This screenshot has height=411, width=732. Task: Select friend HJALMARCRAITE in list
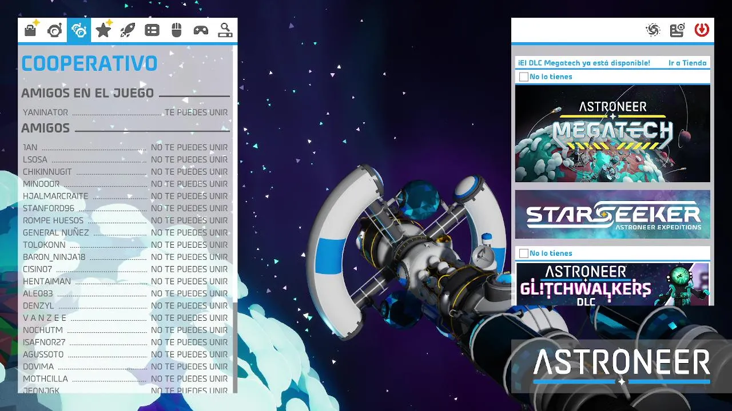click(x=125, y=196)
